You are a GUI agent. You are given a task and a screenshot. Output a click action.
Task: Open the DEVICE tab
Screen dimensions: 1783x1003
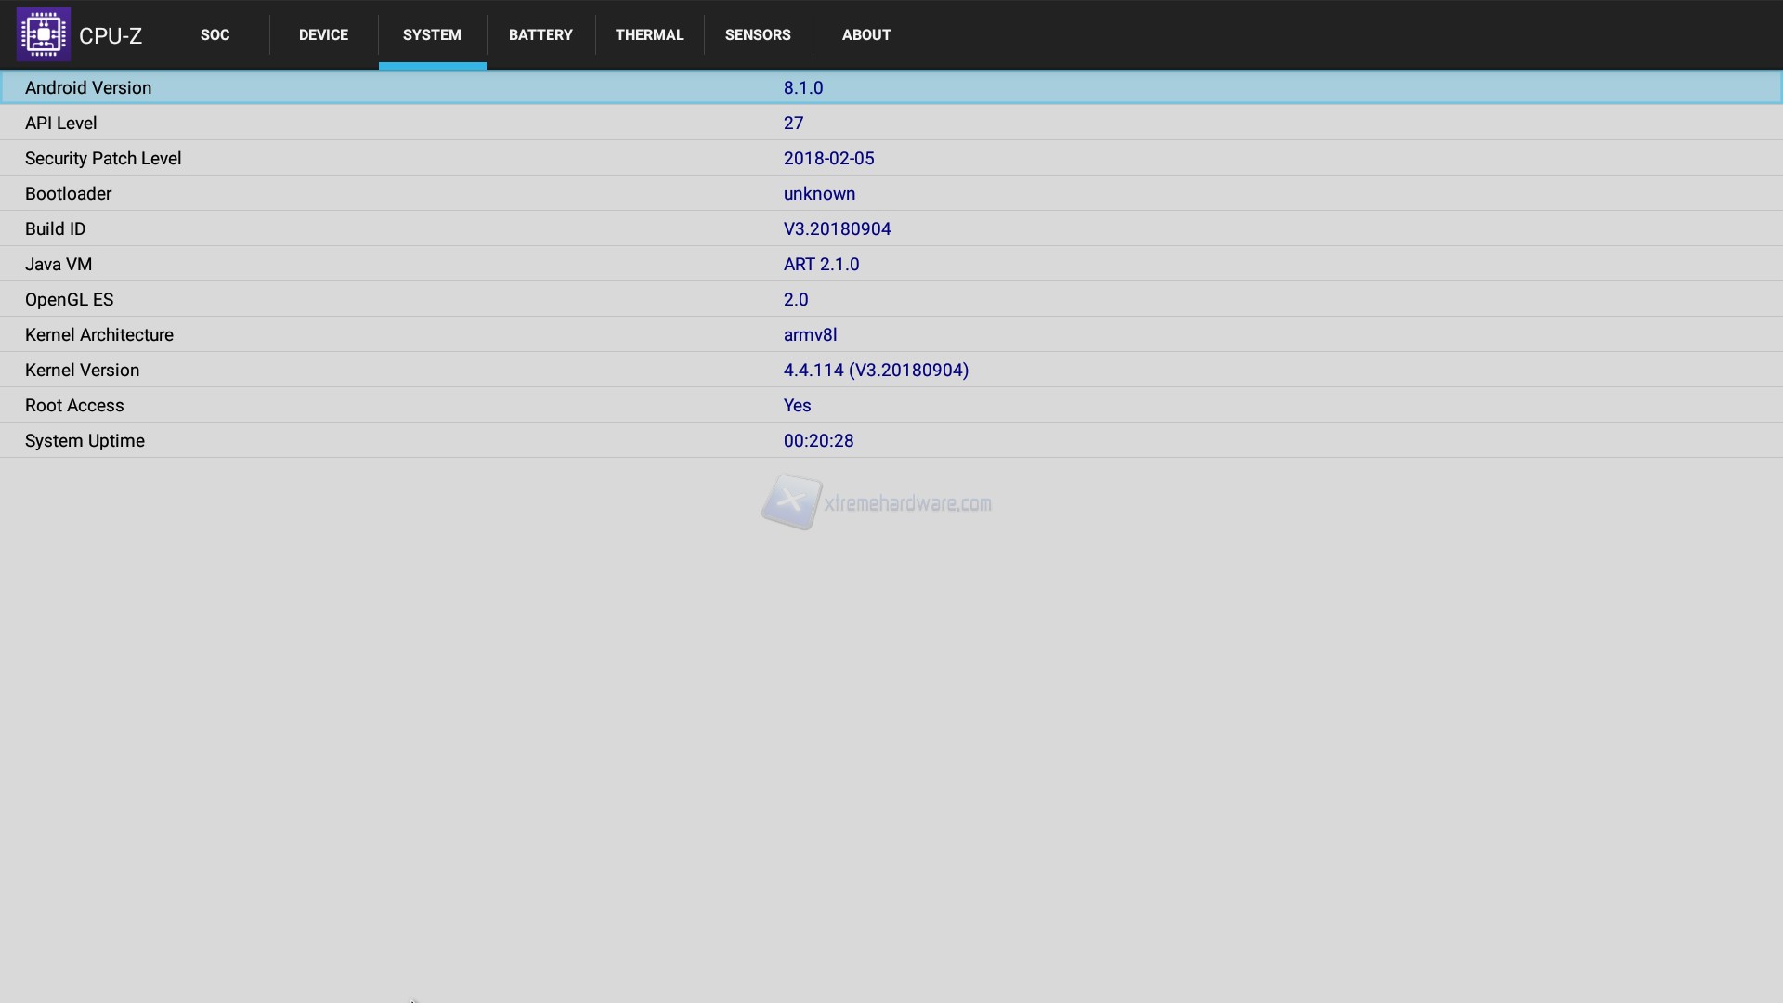[x=323, y=34]
